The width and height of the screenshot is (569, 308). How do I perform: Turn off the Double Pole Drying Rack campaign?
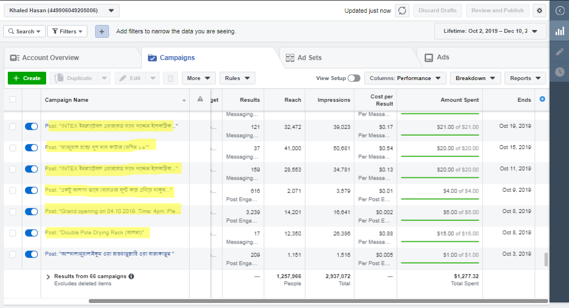(x=31, y=233)
